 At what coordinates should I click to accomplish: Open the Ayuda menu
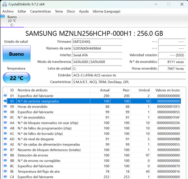coord(84,11)
